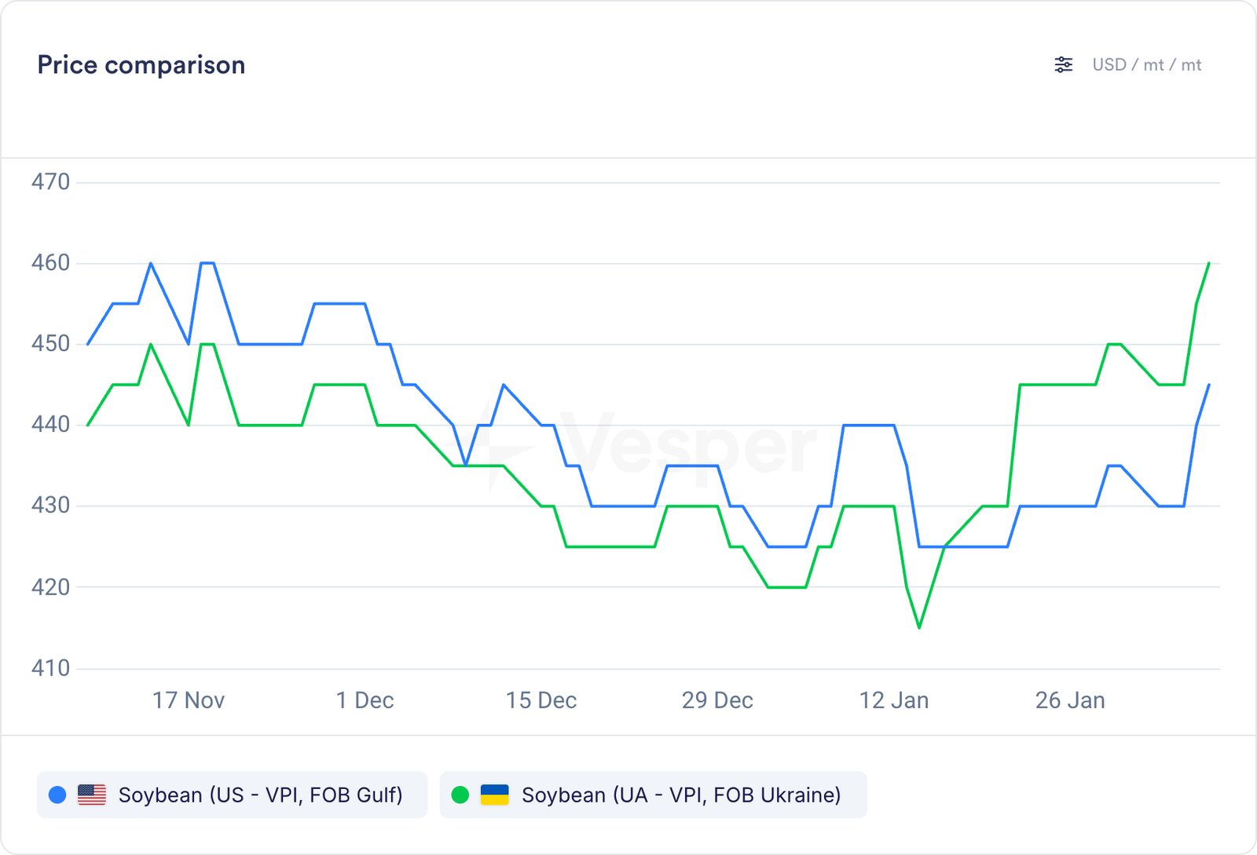
Task: Click the green legend color dot
Action: 460,795
